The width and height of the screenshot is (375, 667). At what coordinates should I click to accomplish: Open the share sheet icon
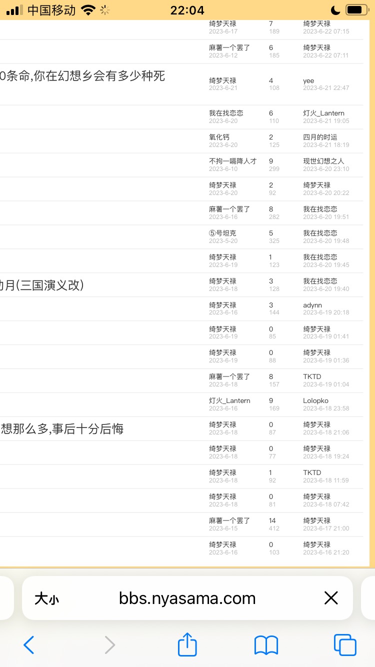click(x=187, y=644)
